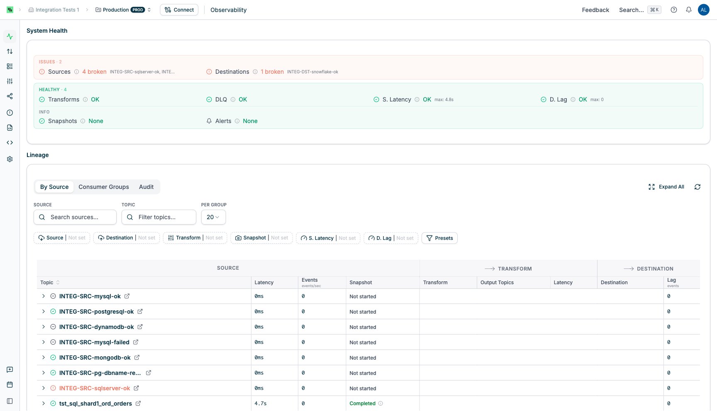This screenshot has height=411, width=717.
Task: Open the Observability pulse icon in sidebar
Action: (10, 36)
